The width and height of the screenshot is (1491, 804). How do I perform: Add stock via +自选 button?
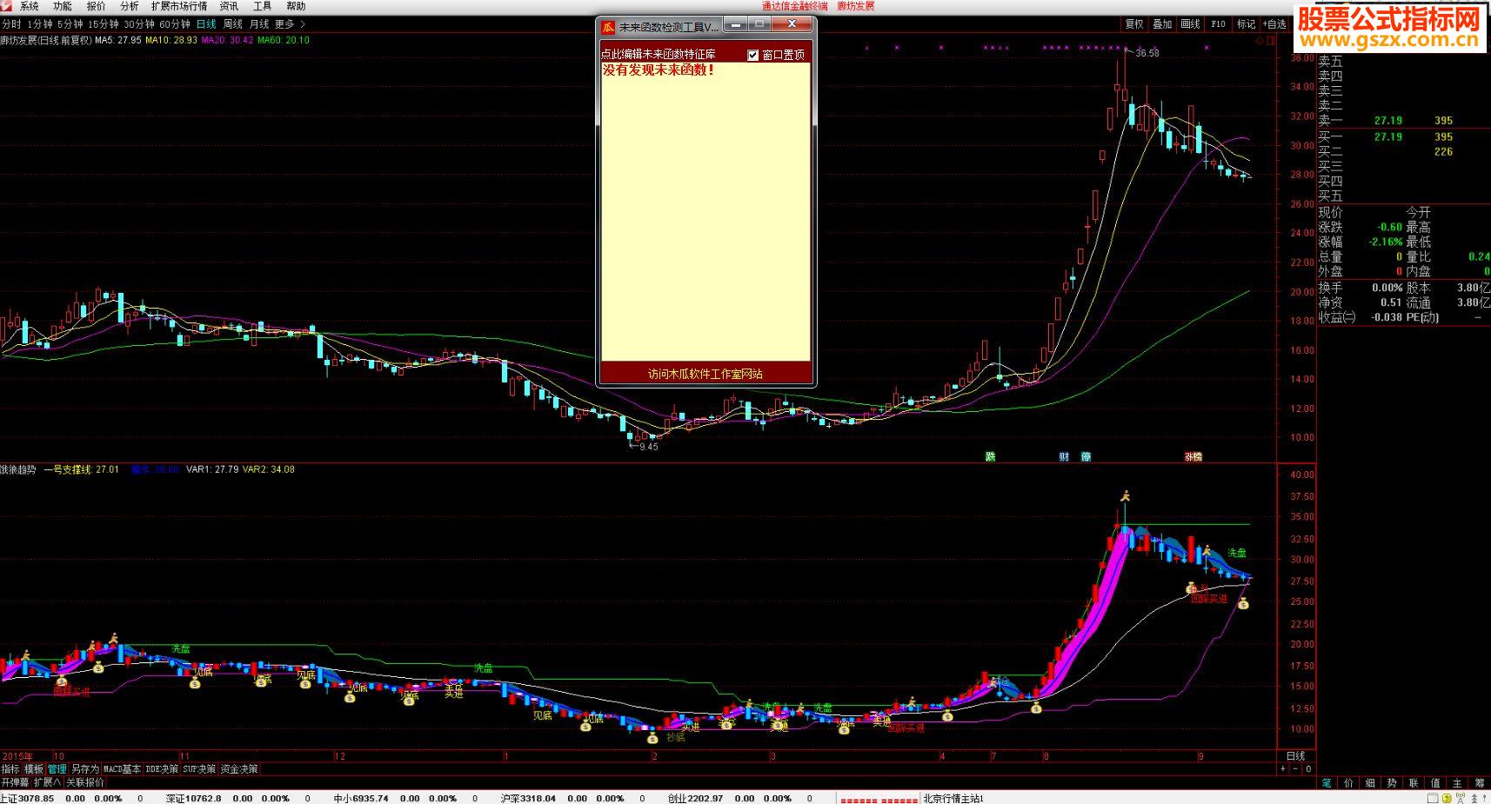[x=1274, y=24]
